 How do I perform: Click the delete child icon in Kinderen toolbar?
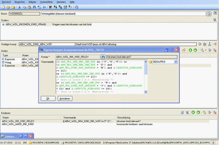[215, 112]
